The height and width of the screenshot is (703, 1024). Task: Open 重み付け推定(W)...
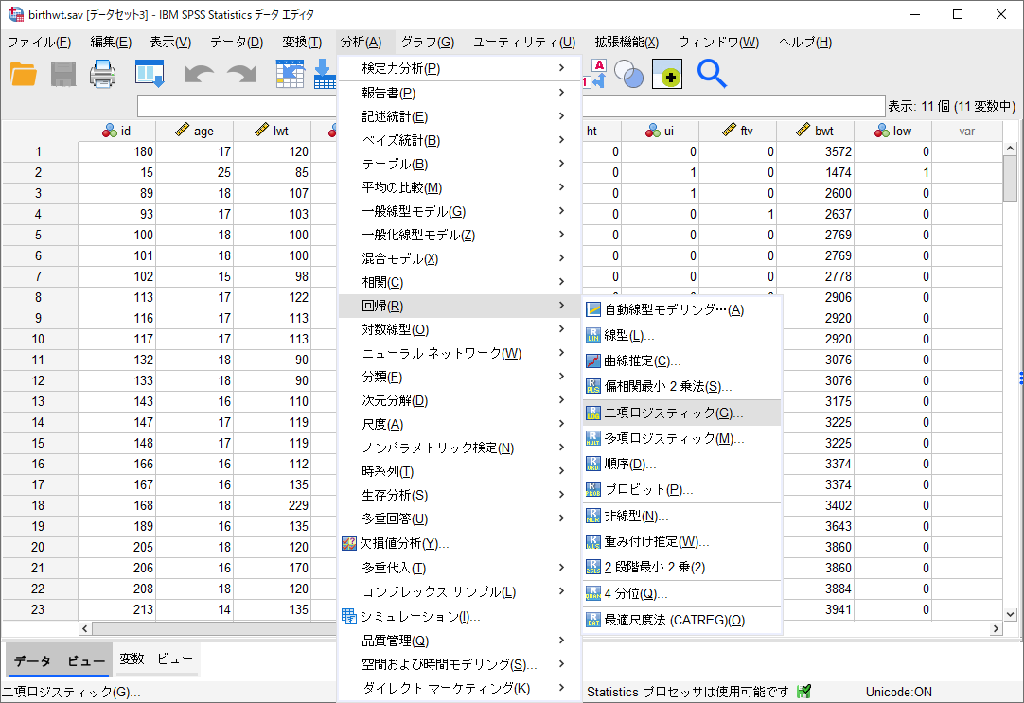[x=681, y=542]
